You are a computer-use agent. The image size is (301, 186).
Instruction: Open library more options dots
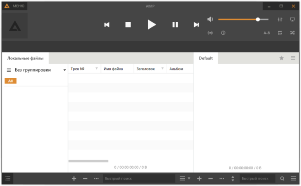pyautogui.click(x=96, y=179)
